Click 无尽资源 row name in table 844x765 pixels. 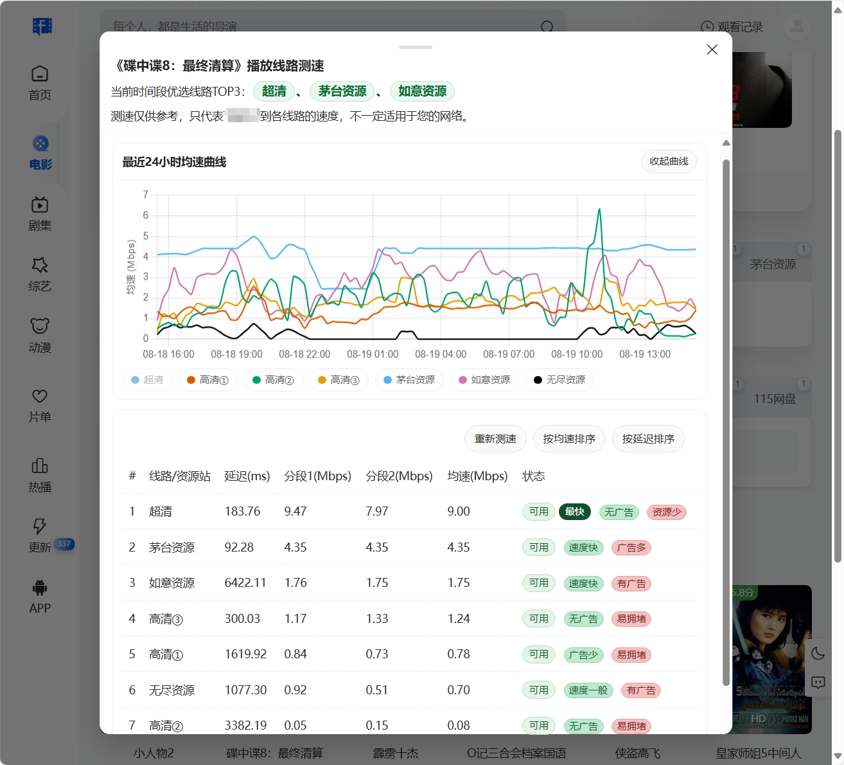click(171, 690)
